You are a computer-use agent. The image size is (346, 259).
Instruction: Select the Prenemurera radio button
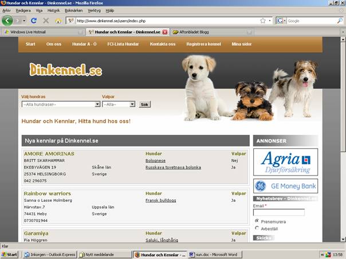[257, 221]
